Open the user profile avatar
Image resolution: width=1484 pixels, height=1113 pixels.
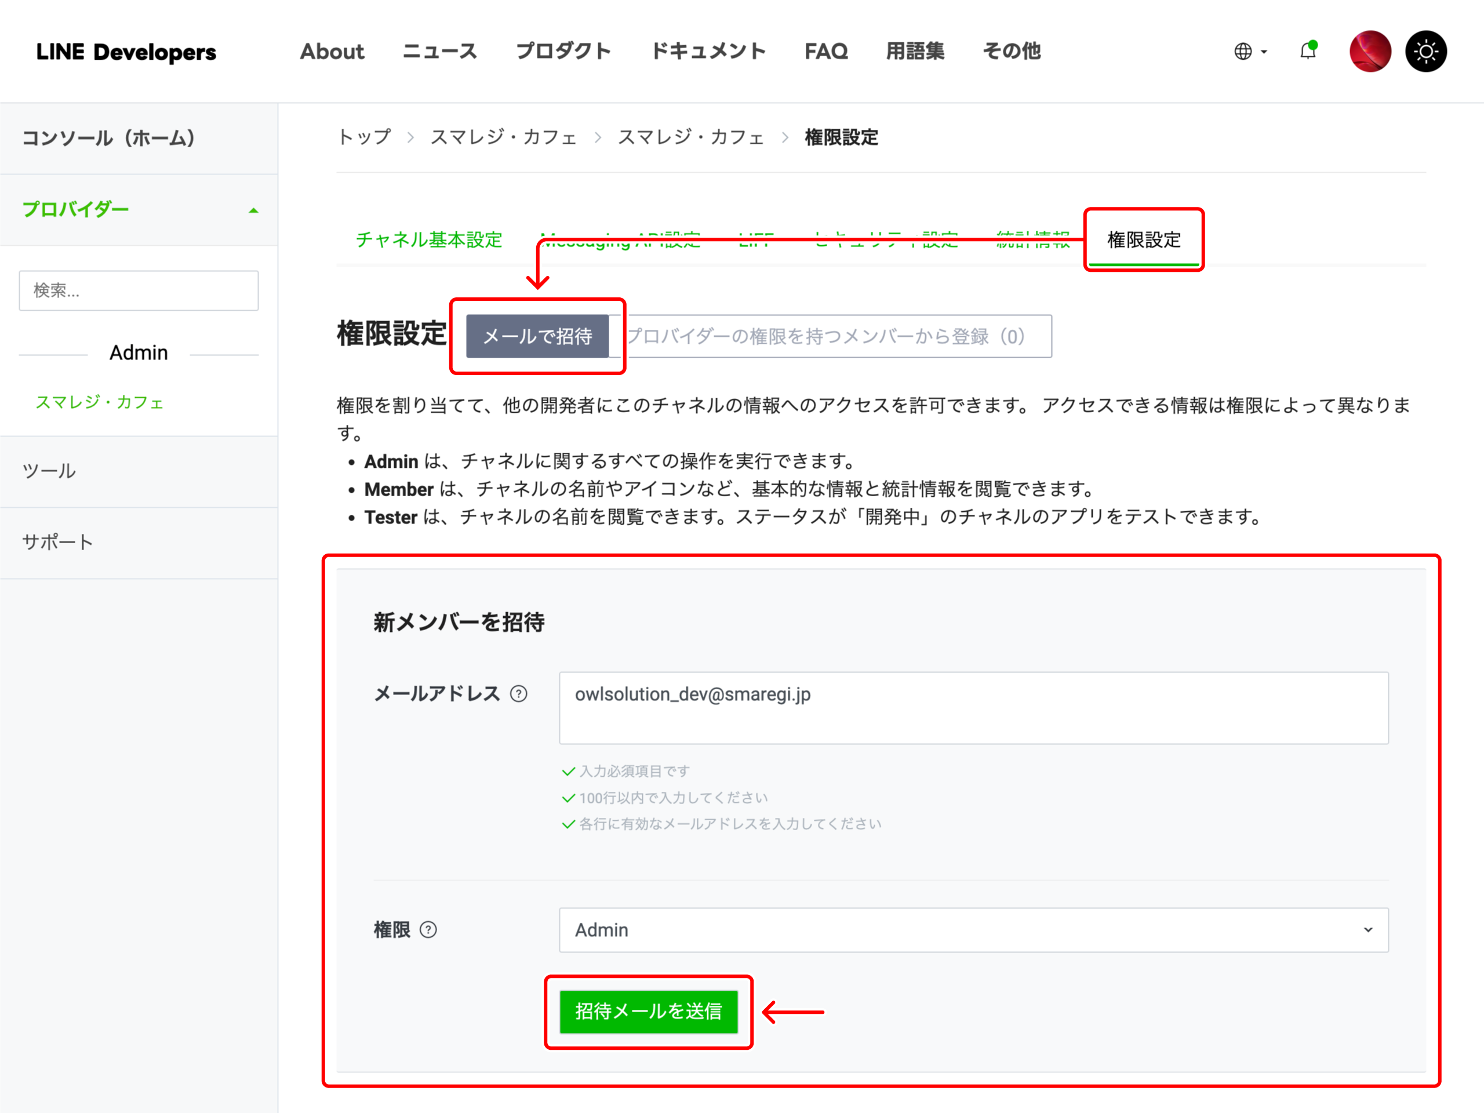[x=1370, y=51]
